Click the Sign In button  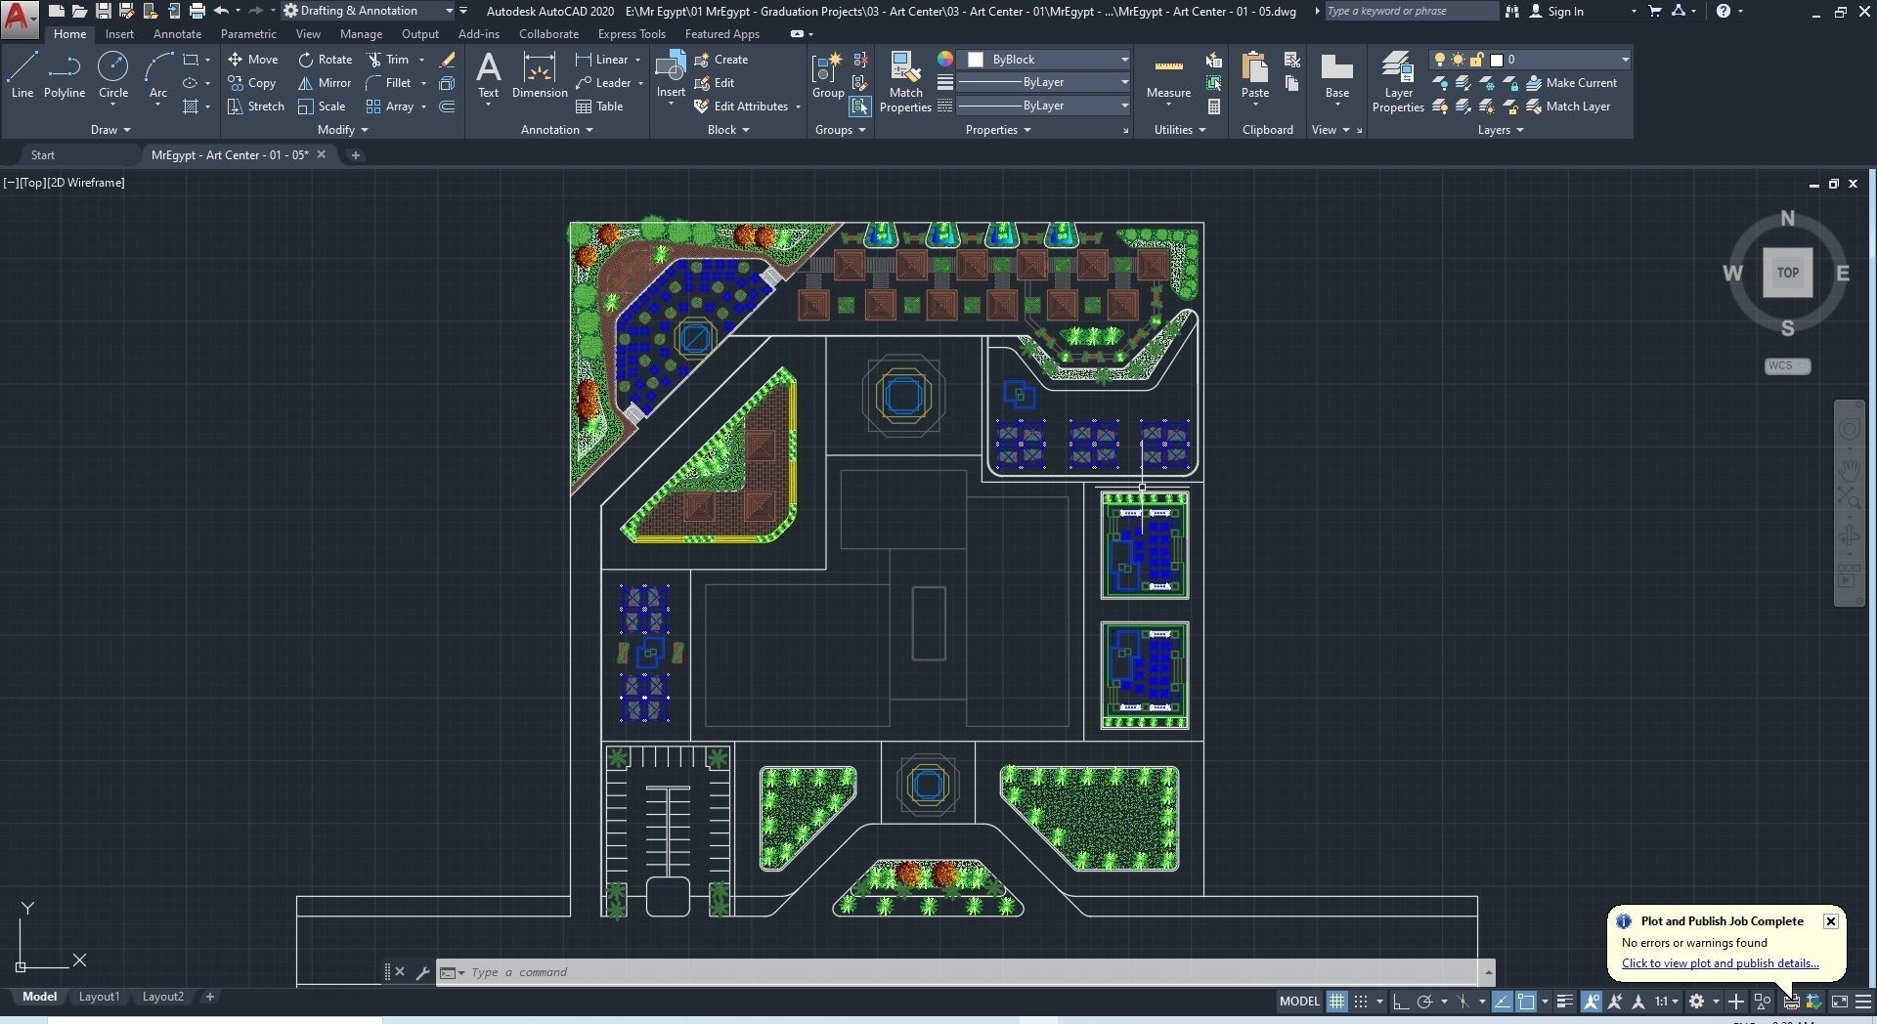click(x=1556, y=12)
